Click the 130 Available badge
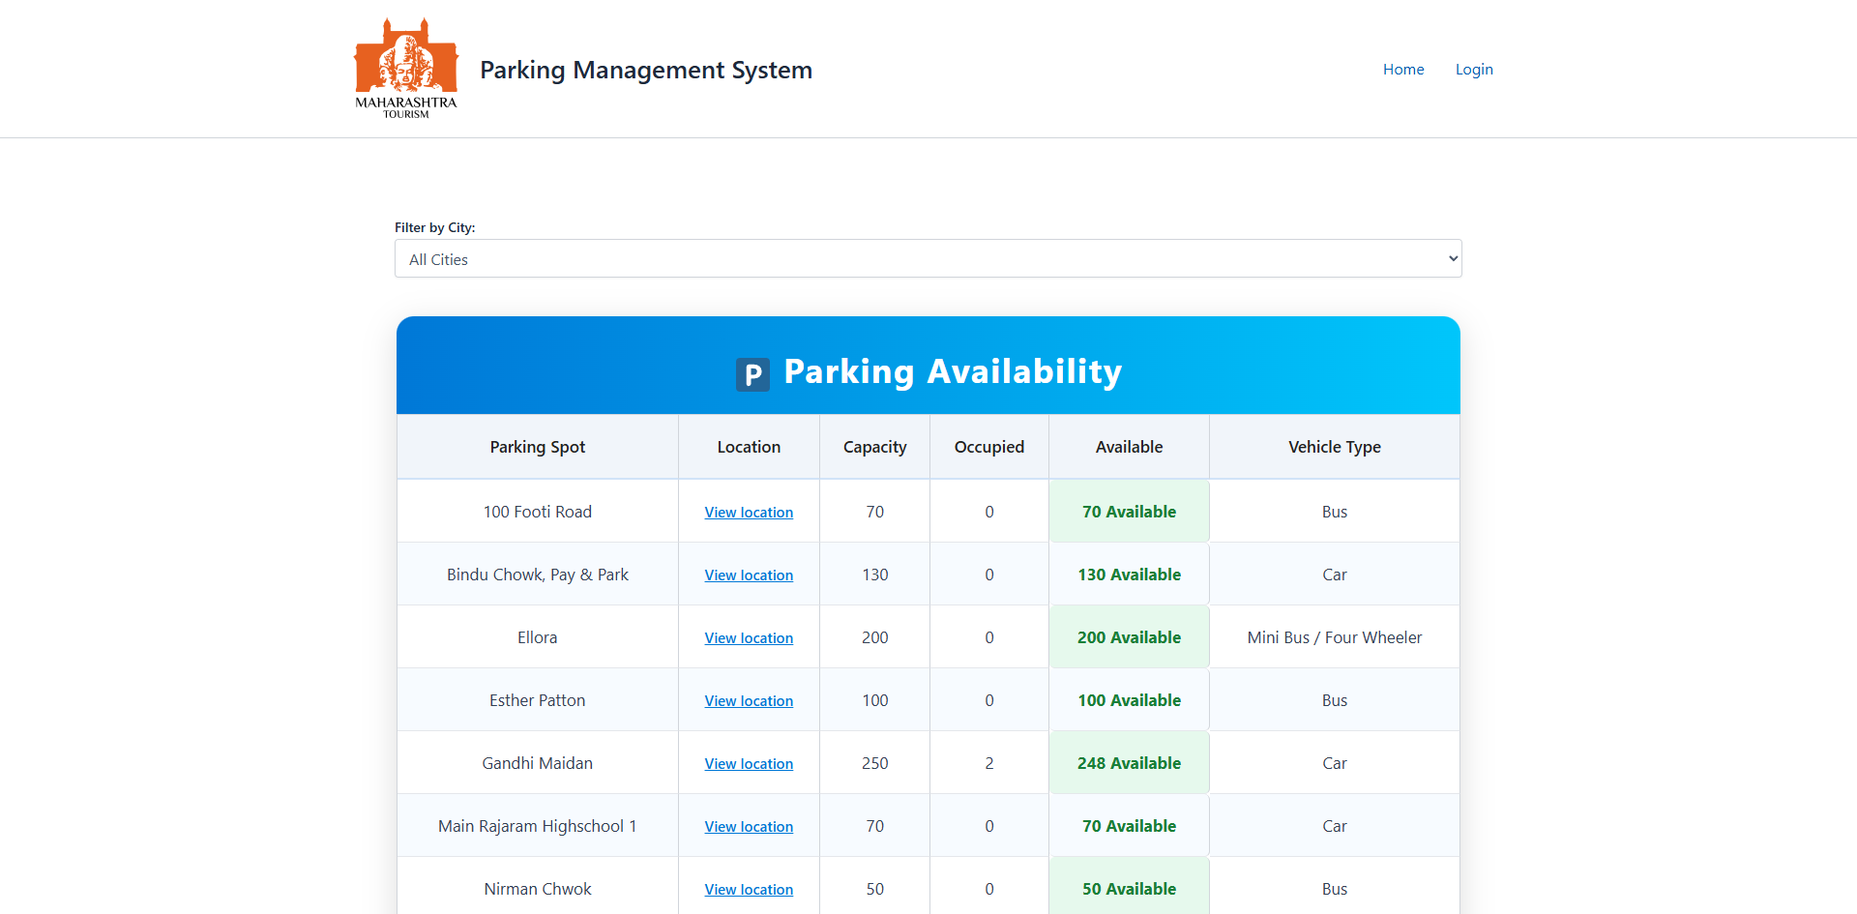Image resolution: width=1857 pixels, height=914 pixels. click(1129, 575)
